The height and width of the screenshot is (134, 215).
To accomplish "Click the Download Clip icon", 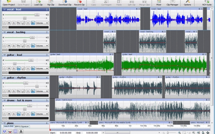I will (65, 3).
